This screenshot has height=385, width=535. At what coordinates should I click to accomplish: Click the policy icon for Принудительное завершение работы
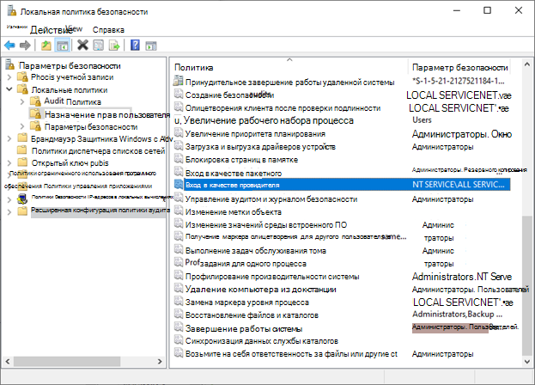click(x=178, y=82)
